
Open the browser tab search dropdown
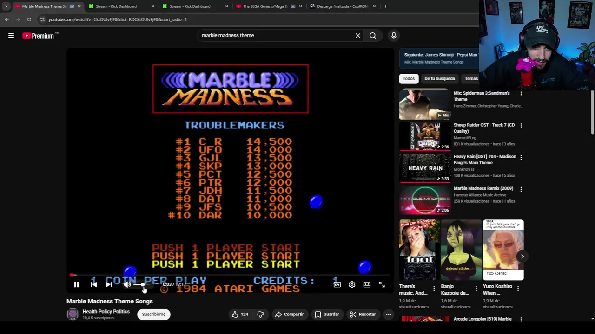tap(6, 6)
